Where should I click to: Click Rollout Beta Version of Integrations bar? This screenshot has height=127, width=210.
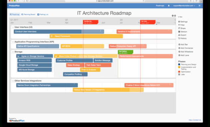108,90
